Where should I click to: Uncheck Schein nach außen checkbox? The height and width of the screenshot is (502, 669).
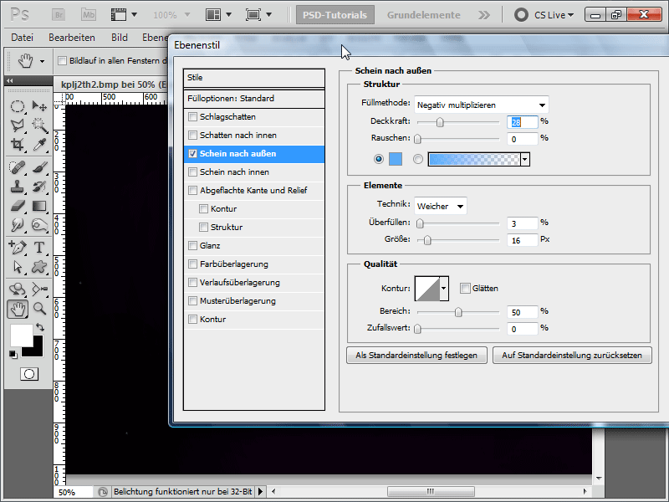tap(193, 154)
